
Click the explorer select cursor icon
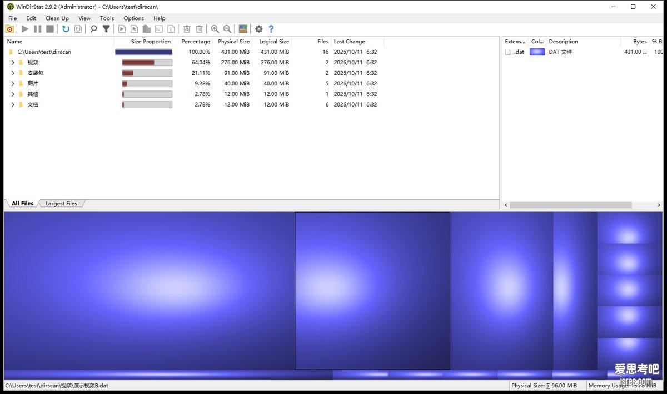(134, 29)
